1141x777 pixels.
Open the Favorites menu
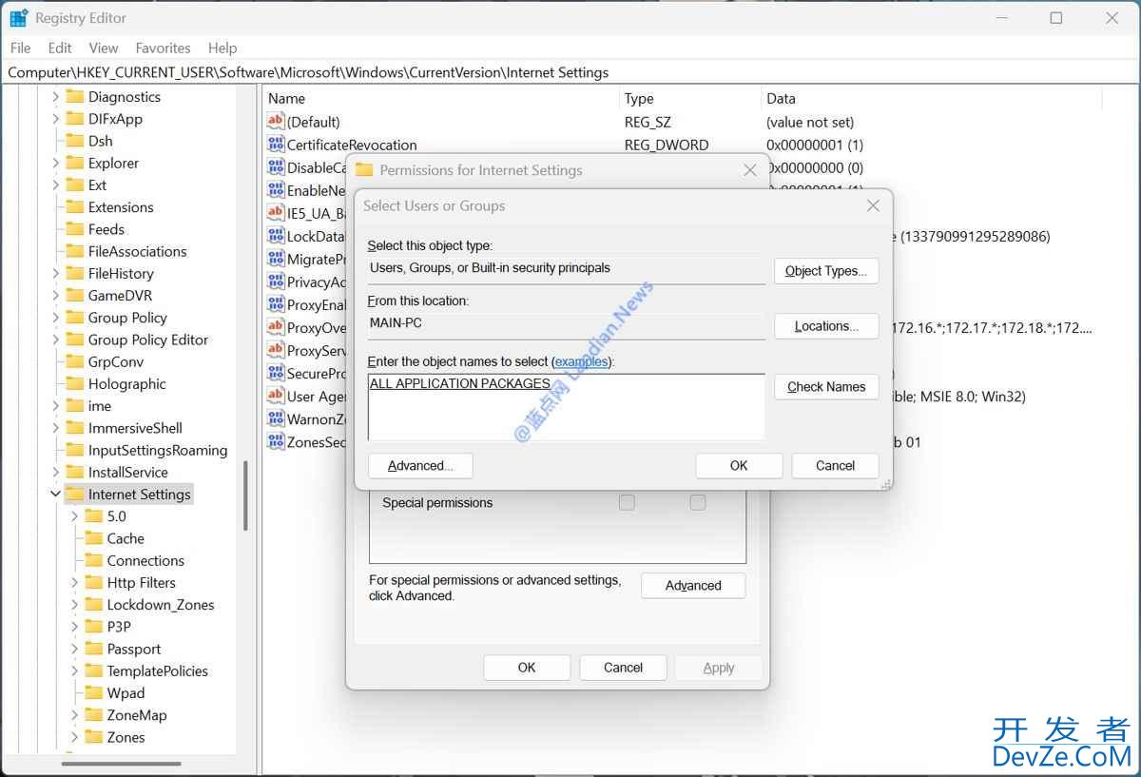163,48
